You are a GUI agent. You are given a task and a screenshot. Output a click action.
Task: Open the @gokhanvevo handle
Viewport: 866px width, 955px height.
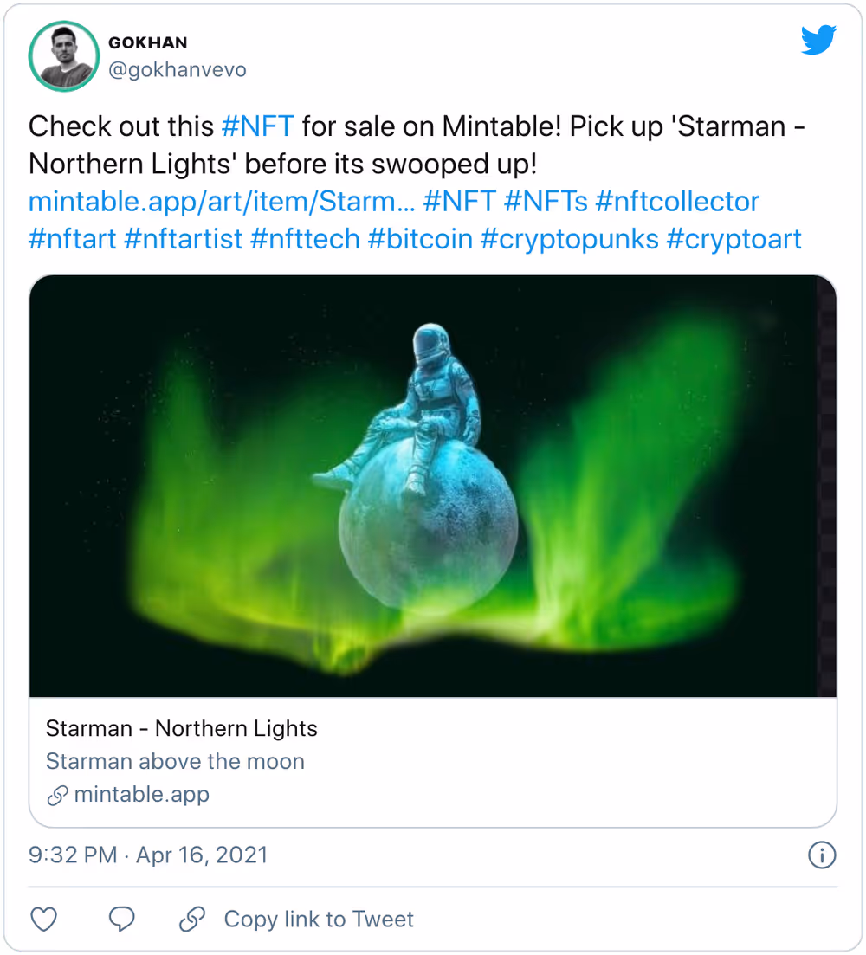(x=177, y=70)
